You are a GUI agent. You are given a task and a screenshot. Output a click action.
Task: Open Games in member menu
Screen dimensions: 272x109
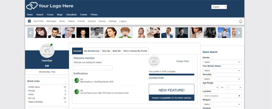point(102,21)
